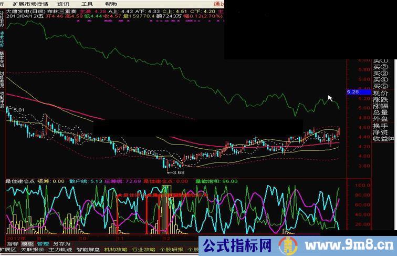Viewport: 397px width, 256px height.
Task: Select the 模板 tab below the chart
Action: 27,244
